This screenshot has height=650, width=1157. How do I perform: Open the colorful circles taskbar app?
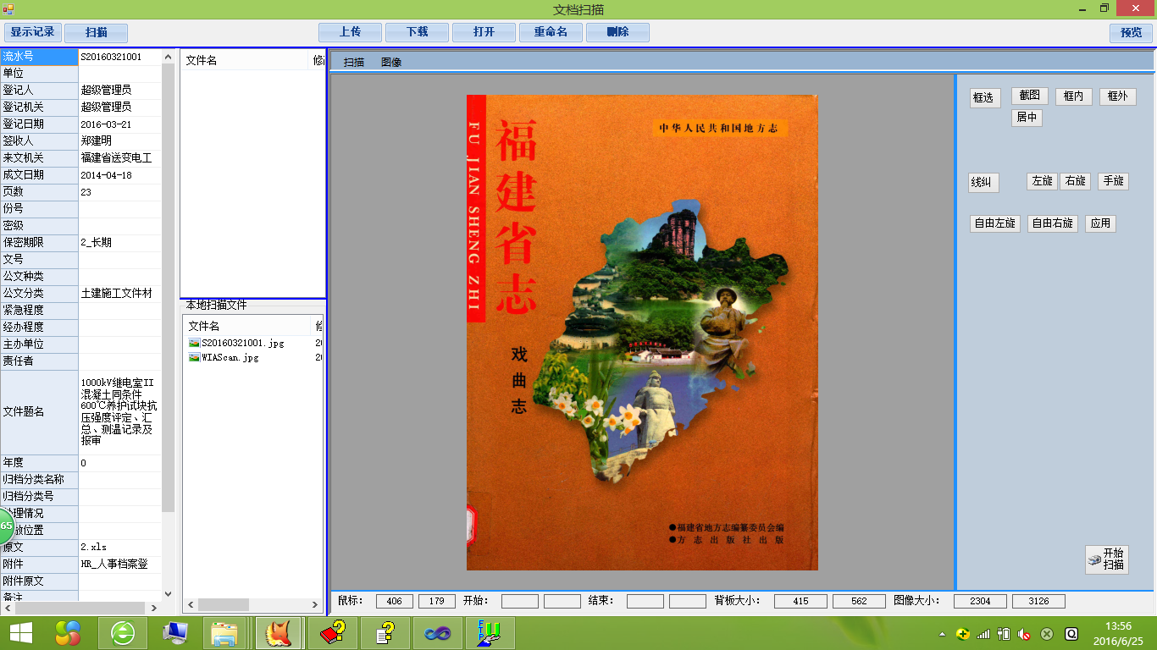pos(69,633)
